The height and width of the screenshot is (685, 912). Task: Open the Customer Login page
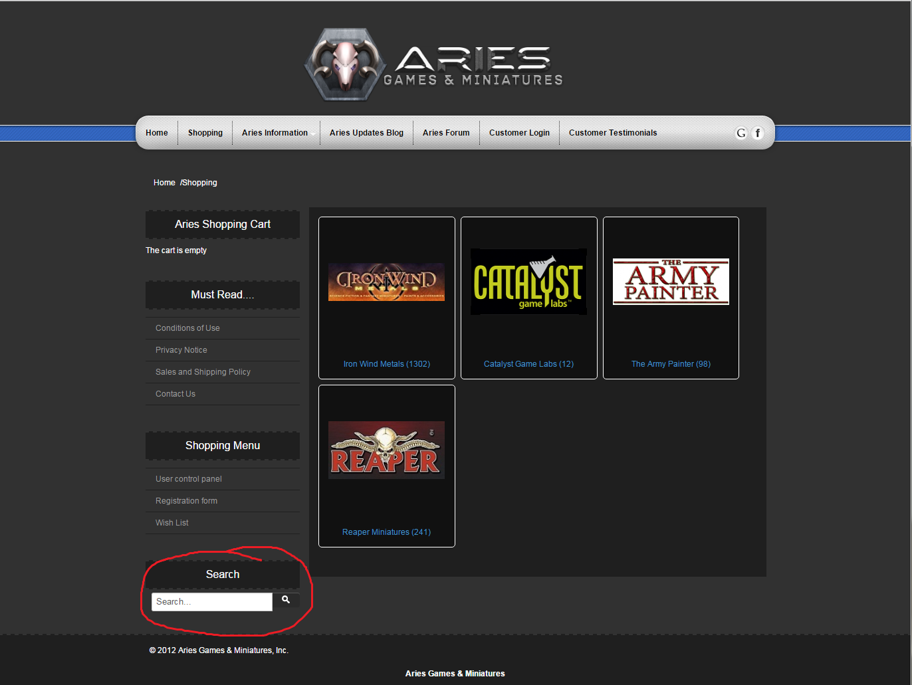coord(519,133)
